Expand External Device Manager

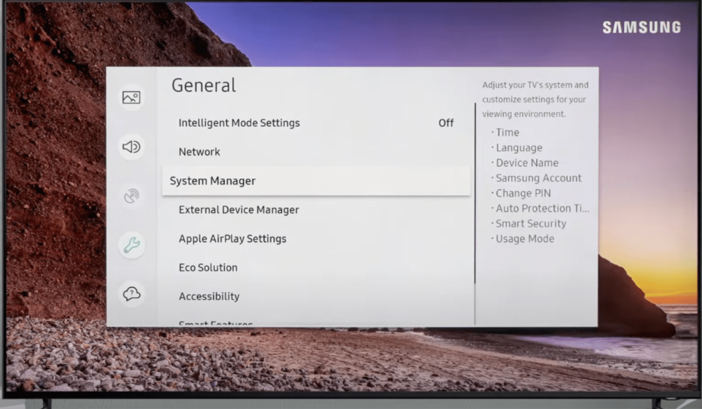239,210
